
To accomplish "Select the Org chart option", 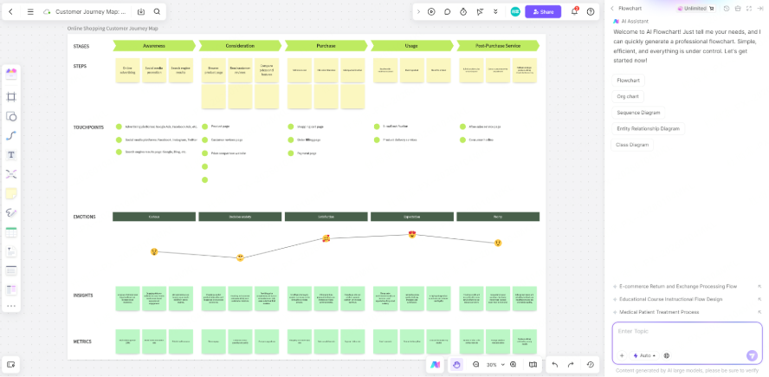I will click(628, 96).
